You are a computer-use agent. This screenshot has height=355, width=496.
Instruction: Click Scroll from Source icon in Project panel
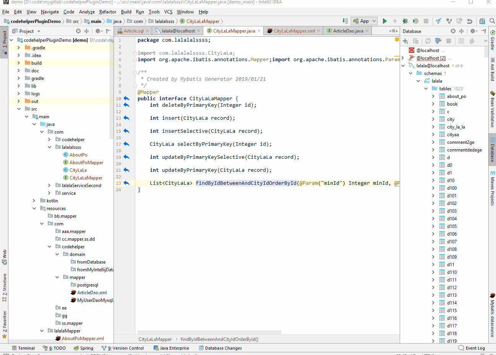(x=78, y=31)
